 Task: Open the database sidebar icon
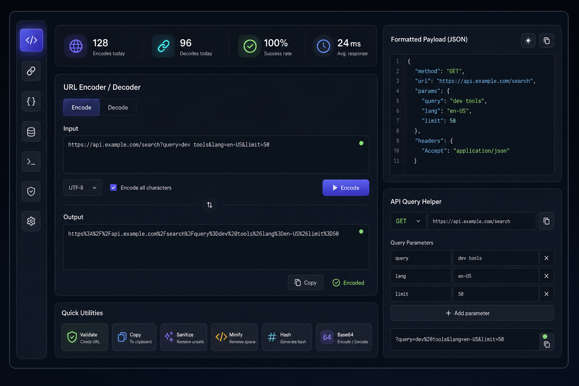pos(31,132)
